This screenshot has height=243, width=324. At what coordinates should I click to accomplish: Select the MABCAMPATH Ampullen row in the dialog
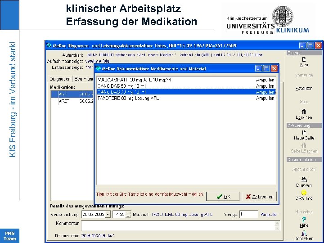pos(186,80)
